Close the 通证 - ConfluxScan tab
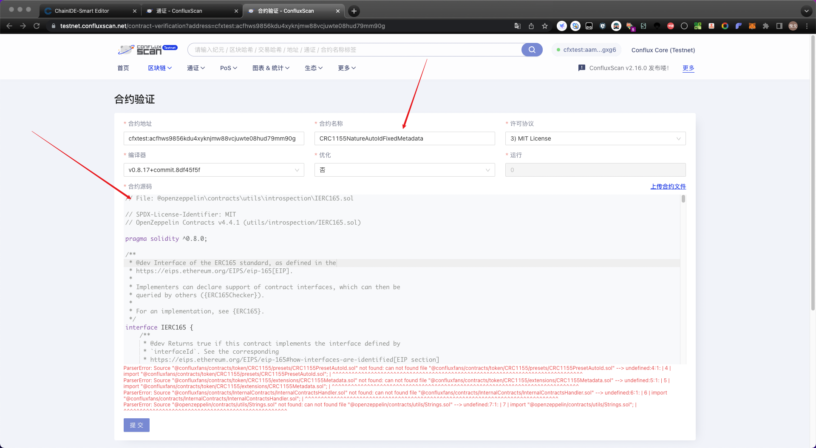 click(236, 11)
